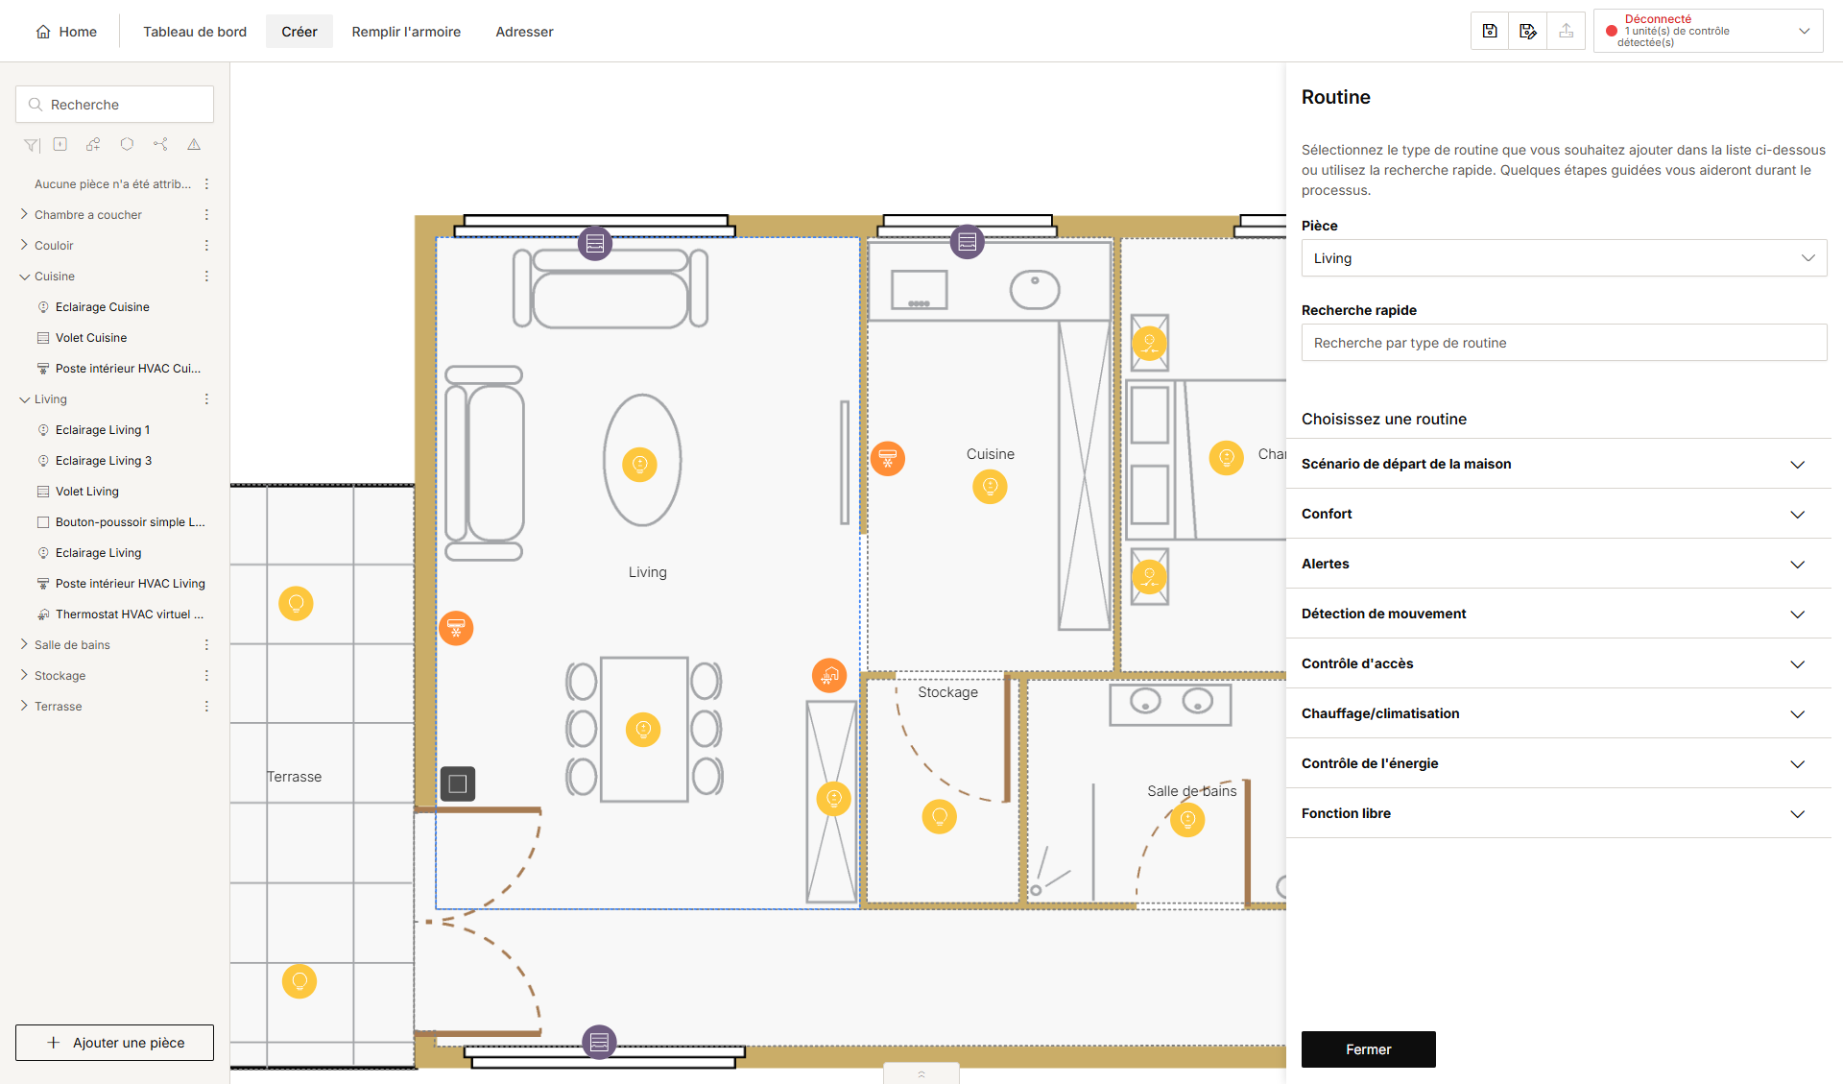Expand Chambre a coucher tree node
Viewport: 1843px width, 1084px height.
(24, 214)
